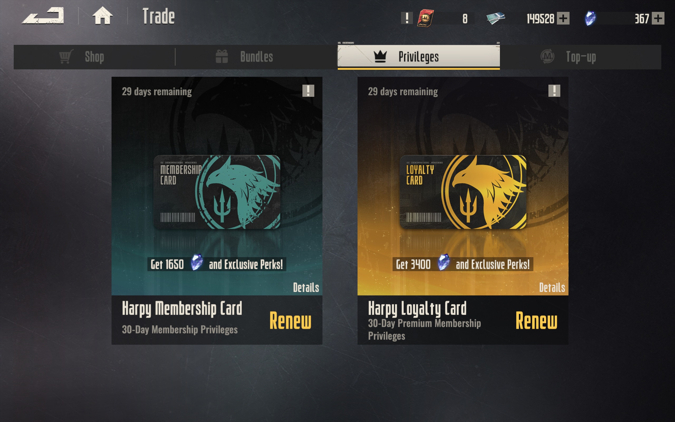Renew the Harpy Membership Card

pos(290,321)
